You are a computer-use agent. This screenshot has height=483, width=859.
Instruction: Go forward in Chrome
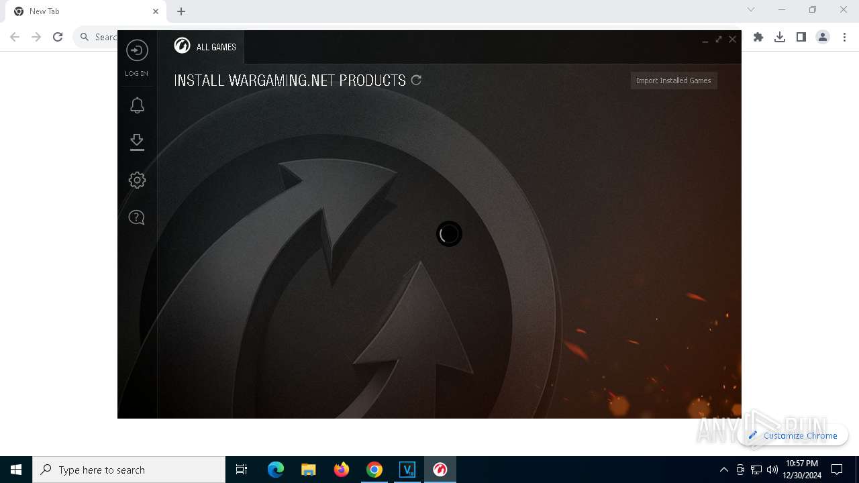pyautogui.click(x=36, y=37)
